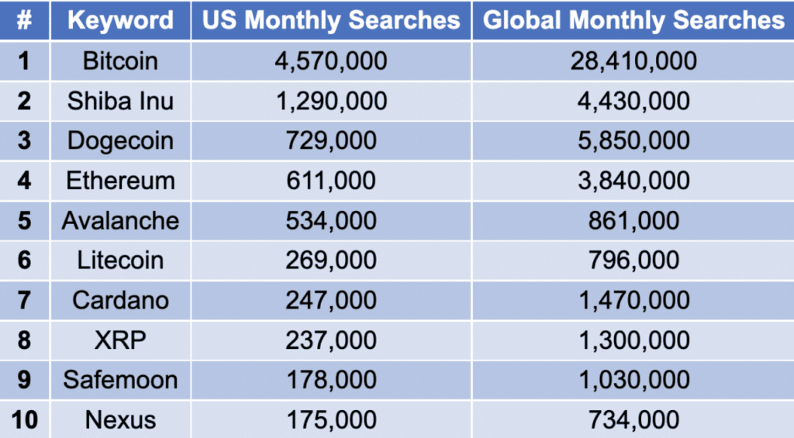Click the Avalanche keyword cell
This screenshot has width=794, height=438.
[x=120, y=220]
